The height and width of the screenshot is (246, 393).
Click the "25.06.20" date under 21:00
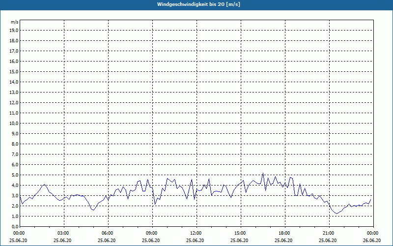pos(328,240)
